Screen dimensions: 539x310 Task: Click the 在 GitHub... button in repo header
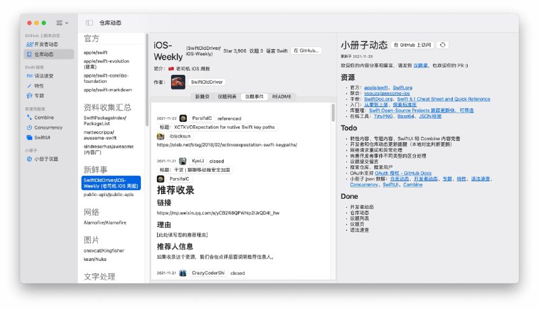click(x=306, y=51)
